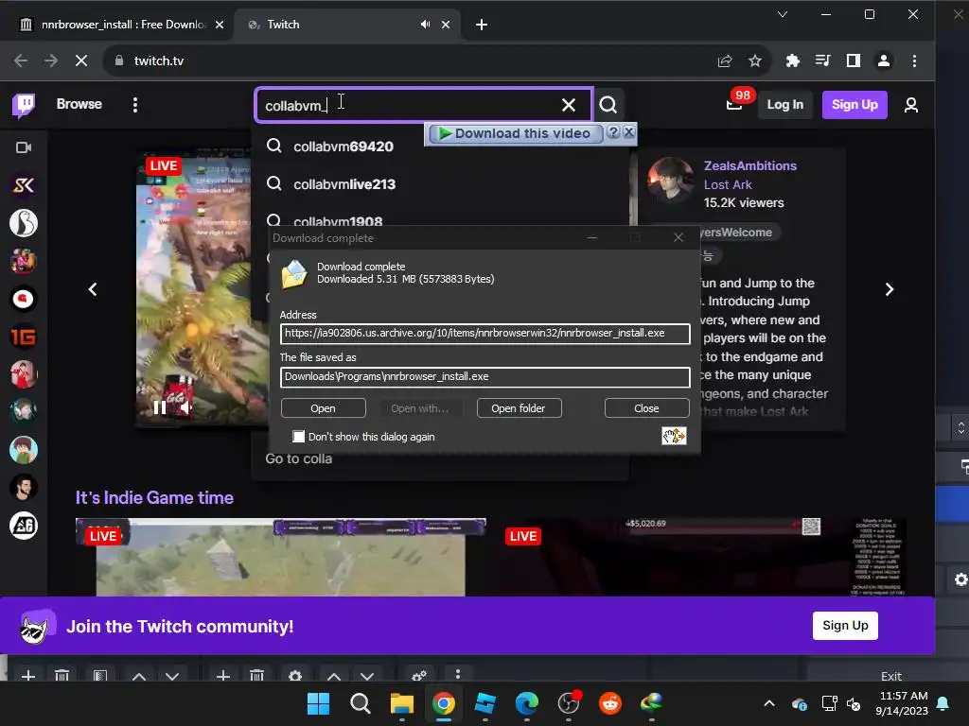Click the Log In button
Image resolution: width=969 pixels, height=726 pixels.
[x=784, y=105]
